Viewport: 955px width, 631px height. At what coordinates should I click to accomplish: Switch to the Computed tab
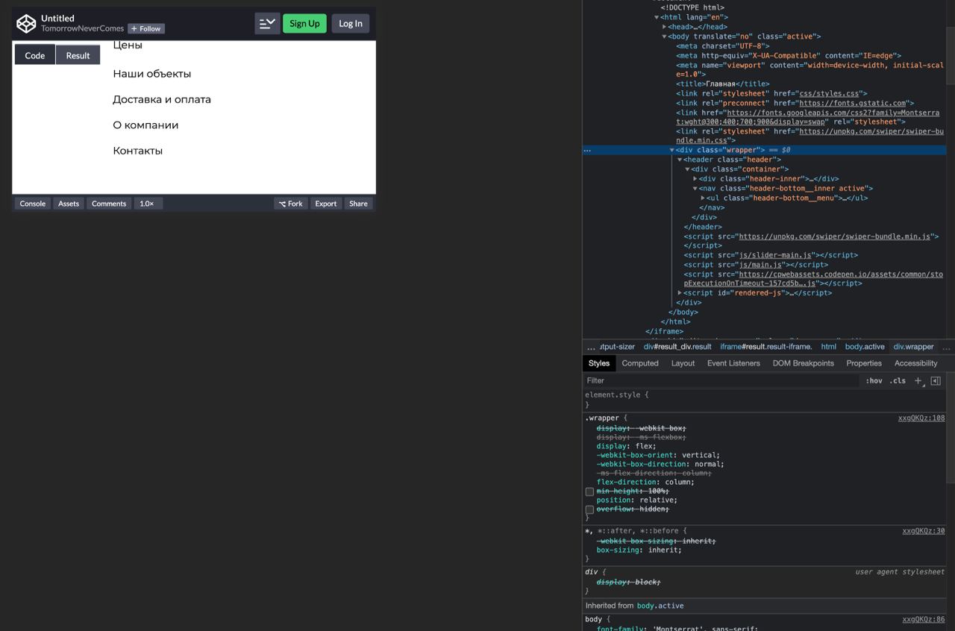(640, 363)
